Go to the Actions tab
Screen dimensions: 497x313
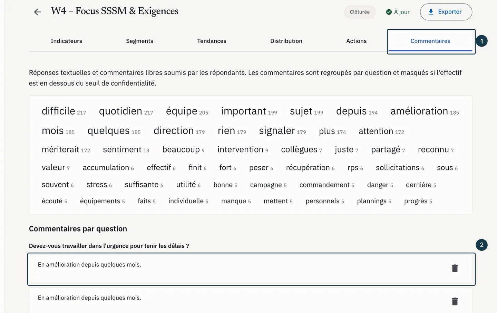pyautogui.click(x=356, y=41)
